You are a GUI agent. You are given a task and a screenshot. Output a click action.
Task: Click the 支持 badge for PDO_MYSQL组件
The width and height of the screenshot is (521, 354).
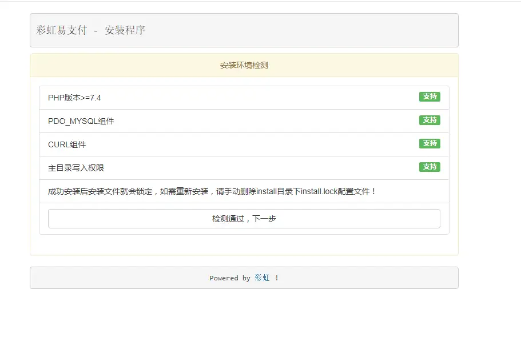[x=429, y=120]
